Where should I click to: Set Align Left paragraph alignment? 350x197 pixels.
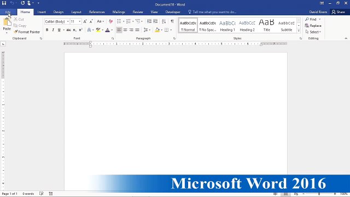click(119, 30)
